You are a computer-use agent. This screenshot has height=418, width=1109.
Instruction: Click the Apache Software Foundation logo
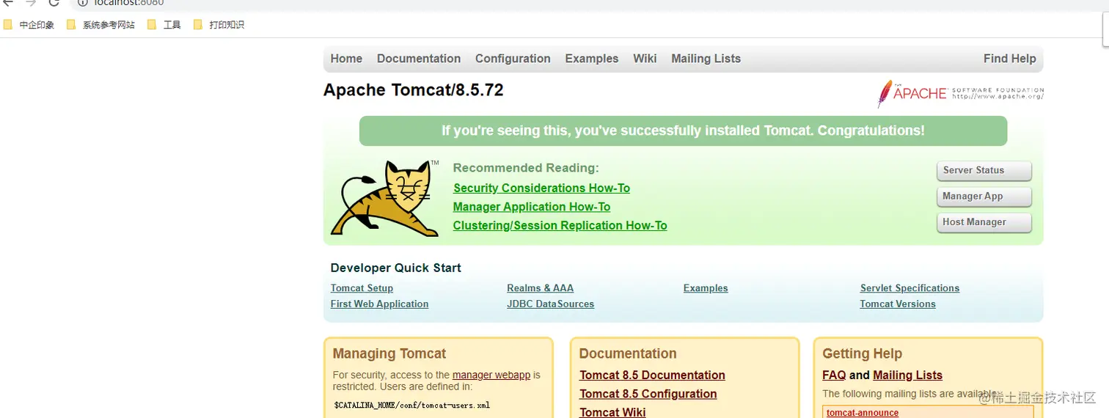click(960, 93)
